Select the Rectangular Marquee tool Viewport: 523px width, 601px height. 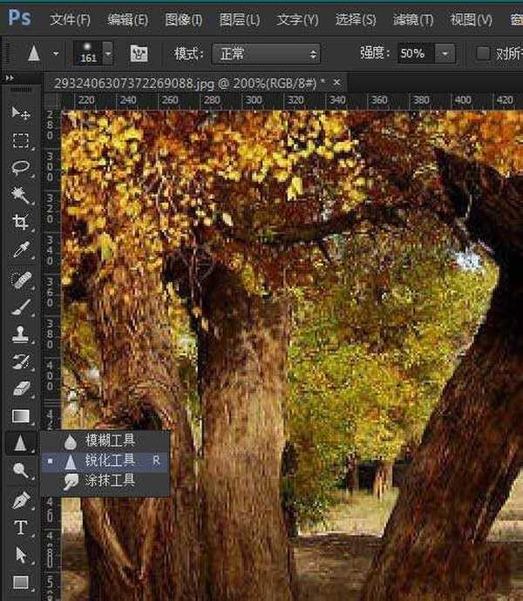[21, 140]
